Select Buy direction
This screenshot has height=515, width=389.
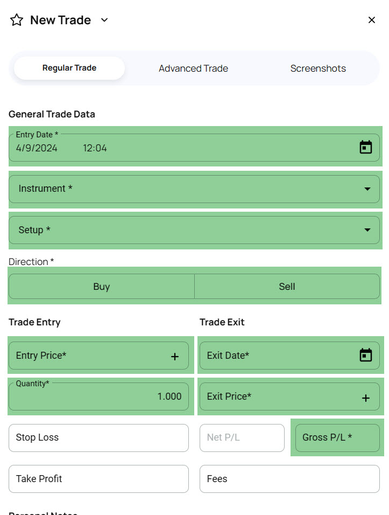pyautogui.click(x=102, y=287)
